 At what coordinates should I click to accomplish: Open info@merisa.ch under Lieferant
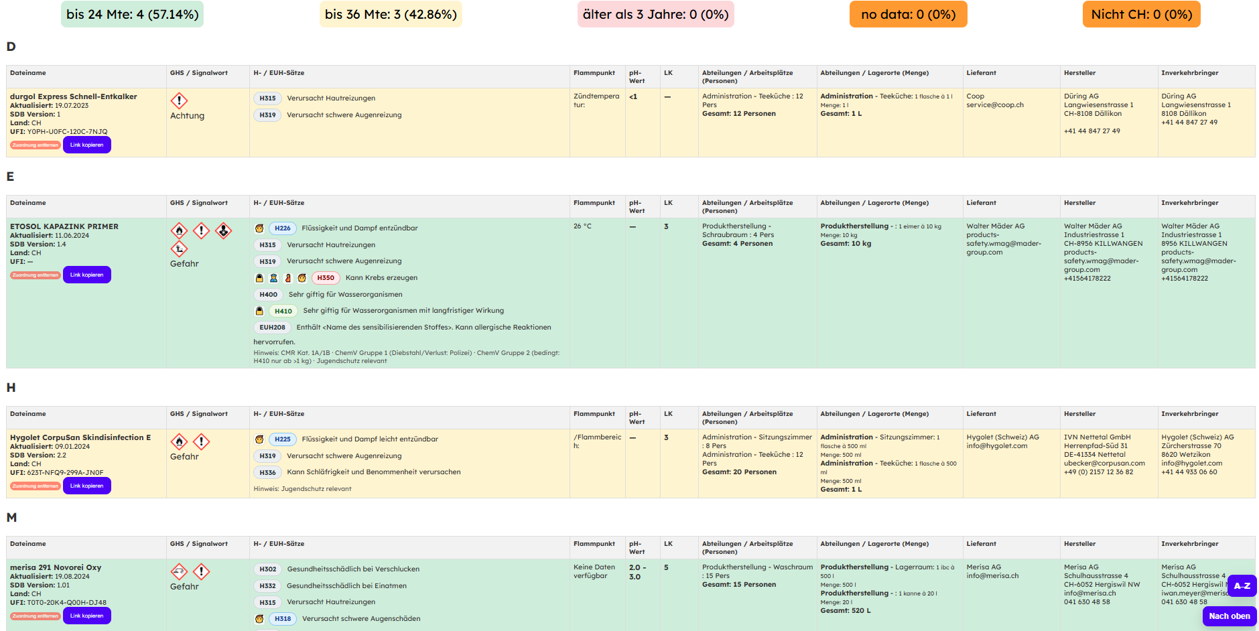(x=992, y=576)
